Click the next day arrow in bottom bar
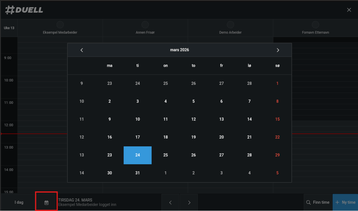This screenshot has width=358, height=211. [189, 202]
